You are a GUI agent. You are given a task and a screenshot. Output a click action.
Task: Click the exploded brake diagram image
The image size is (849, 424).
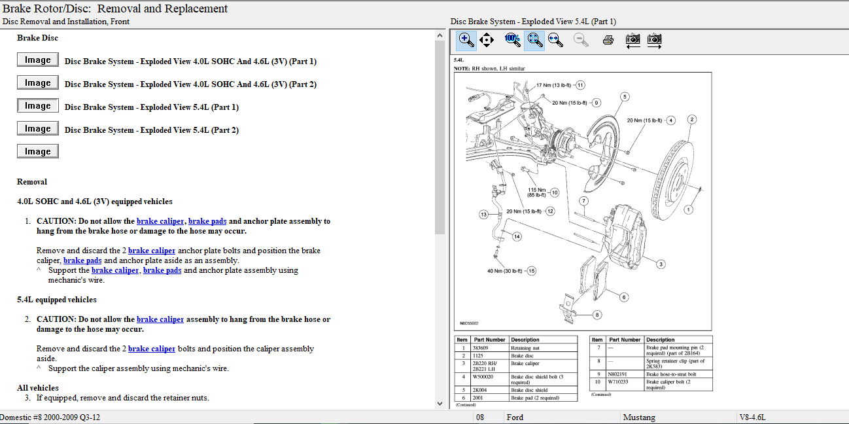[x=582, y=201]
